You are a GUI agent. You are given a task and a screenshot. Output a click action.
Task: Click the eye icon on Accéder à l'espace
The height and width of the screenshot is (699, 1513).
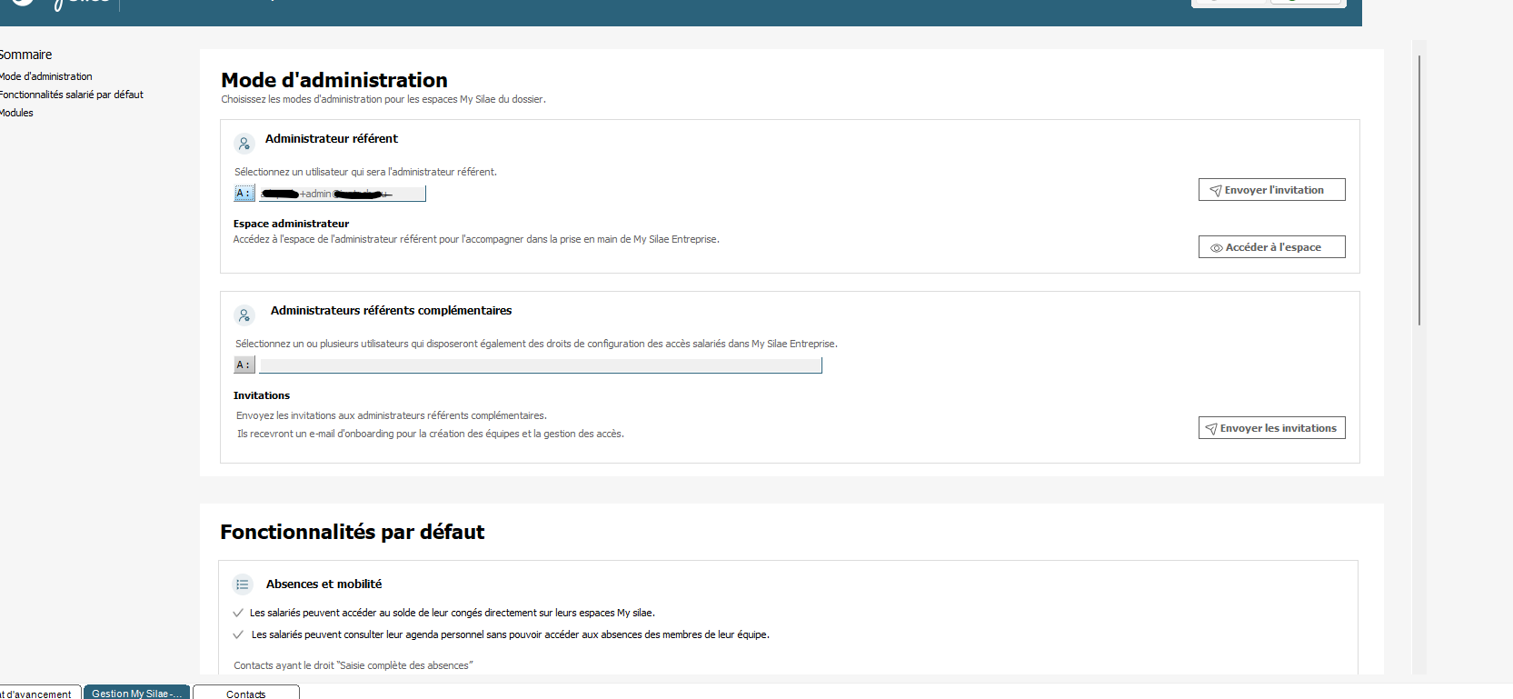[x=1216, y=247]
